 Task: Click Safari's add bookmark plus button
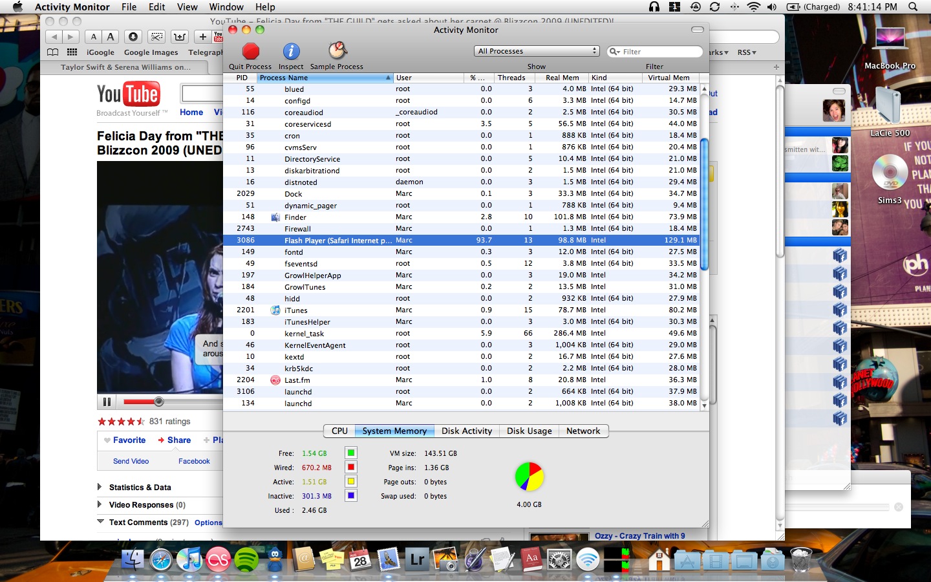pos(203,37)
